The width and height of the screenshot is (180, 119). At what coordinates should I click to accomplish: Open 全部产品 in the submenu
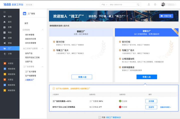tap(29, 62)
